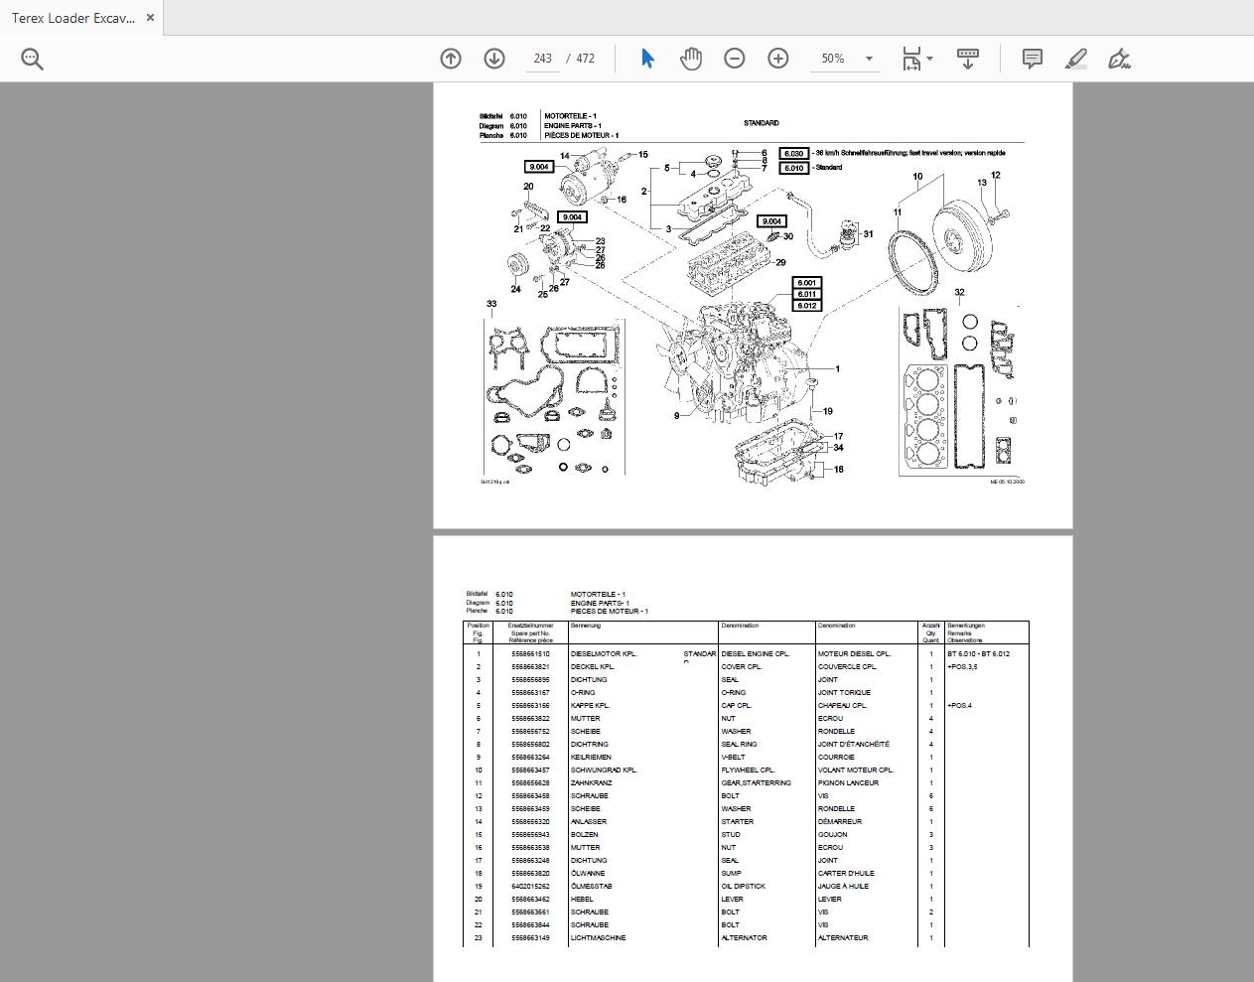Viewport: 1254px width, 982px height.
Task: Toggle continuous scrolling page view
Action: (x=966, y=59)
